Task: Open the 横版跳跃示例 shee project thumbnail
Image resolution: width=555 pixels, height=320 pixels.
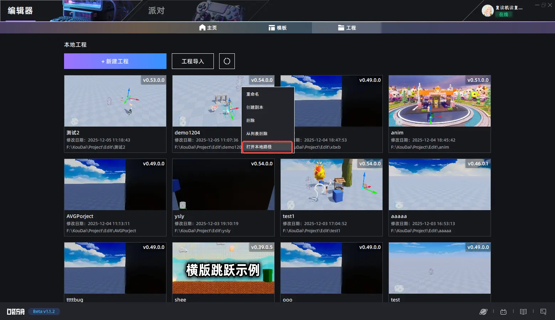Action: pos(223,268)
